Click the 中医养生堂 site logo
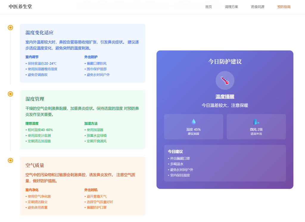This screenshot has width=305, height=222. pyautogui.click(x=20, y=7)
